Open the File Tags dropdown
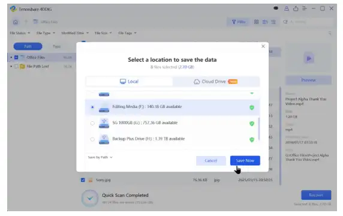 tap(127, 33)
